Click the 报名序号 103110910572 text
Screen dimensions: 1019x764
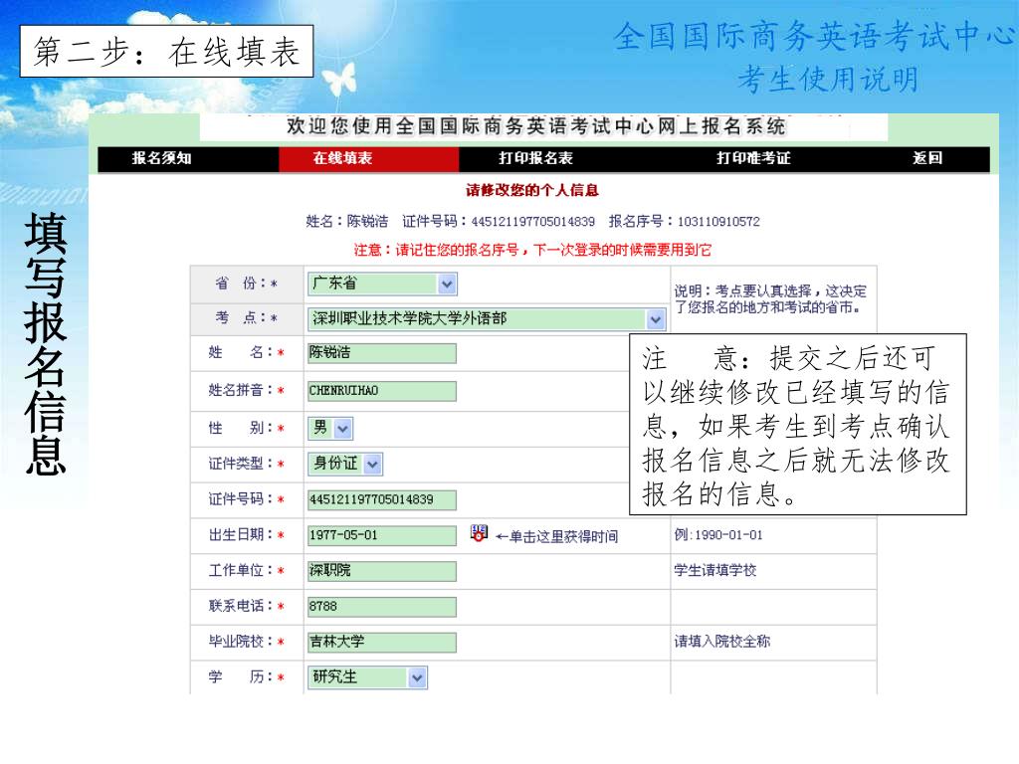685,222
